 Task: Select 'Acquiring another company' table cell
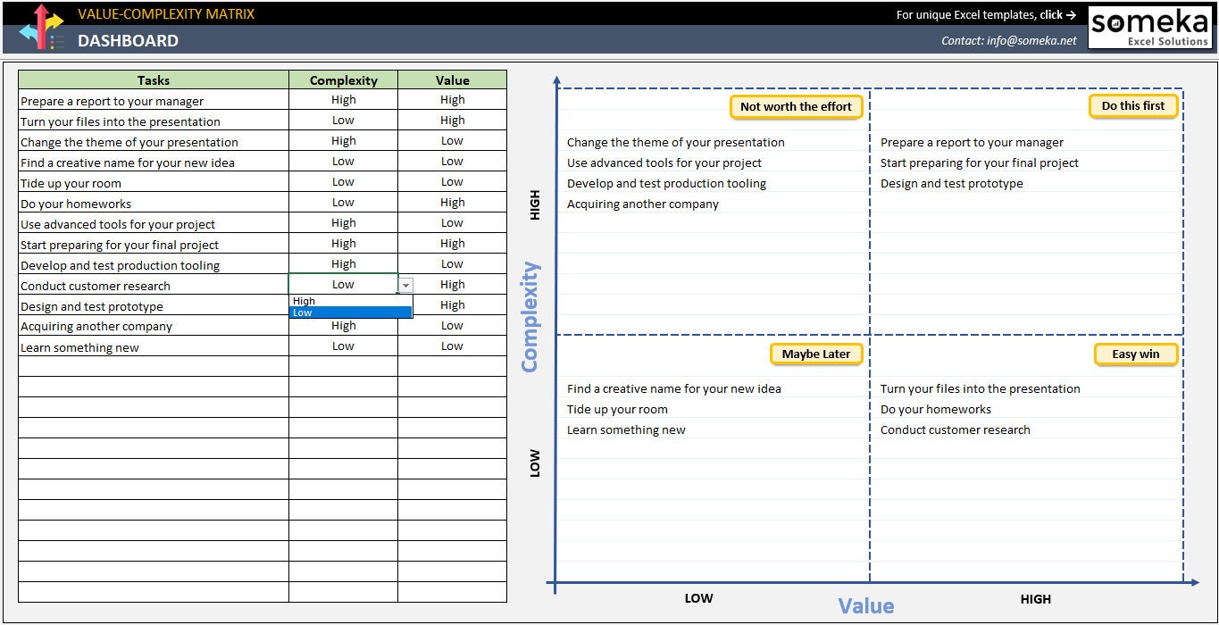click(x=154, y=326)
